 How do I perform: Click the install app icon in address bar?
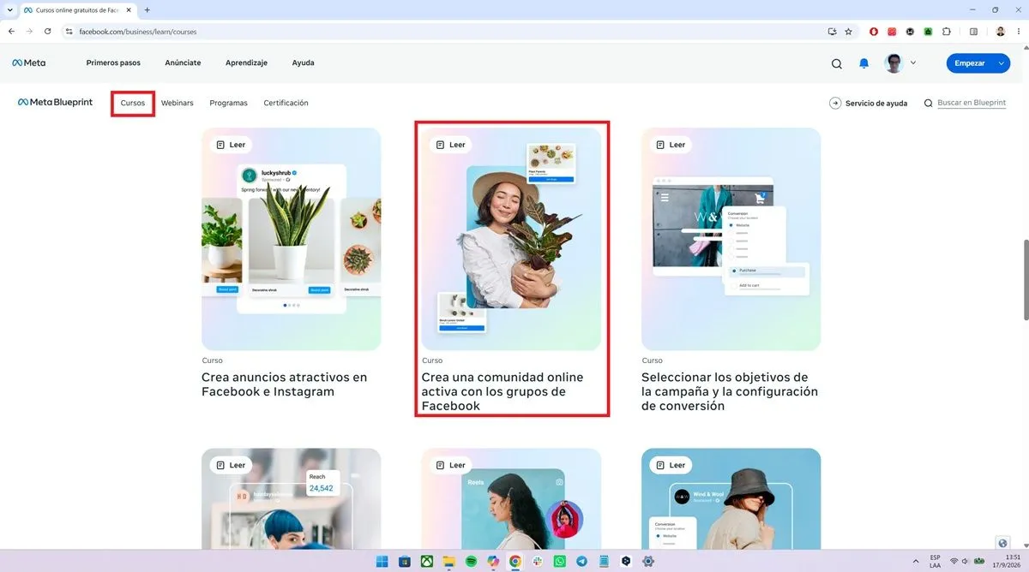(832, 32)
